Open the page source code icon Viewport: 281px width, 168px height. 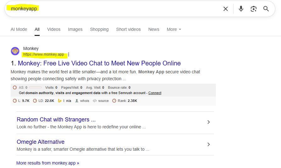[94, 101]
